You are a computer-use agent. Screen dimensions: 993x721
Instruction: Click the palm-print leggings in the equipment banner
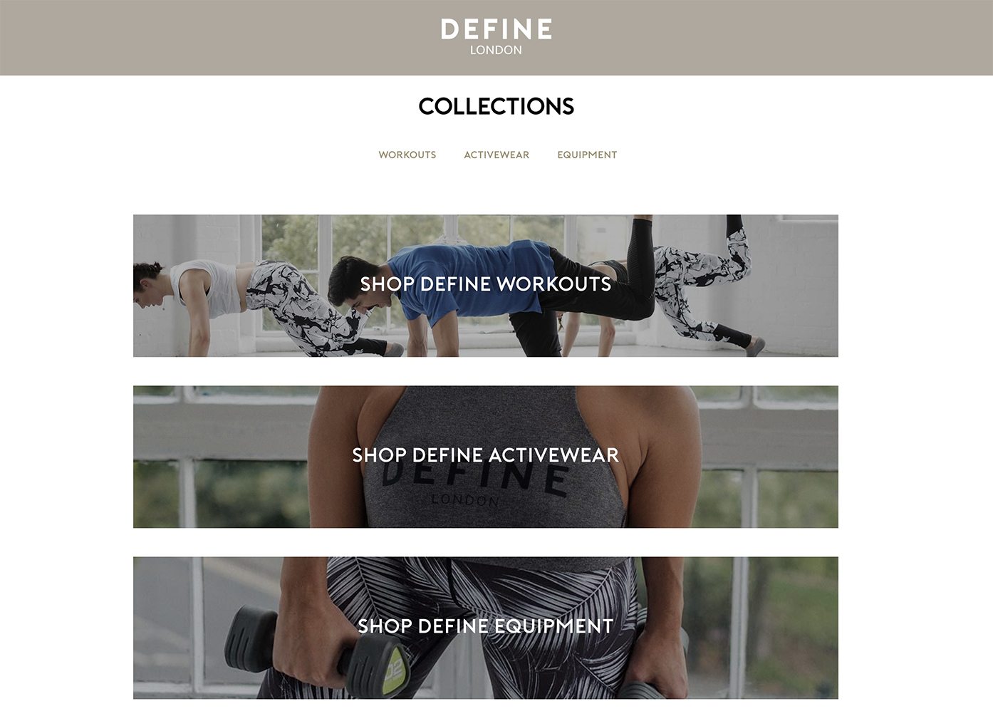[484, 627]
